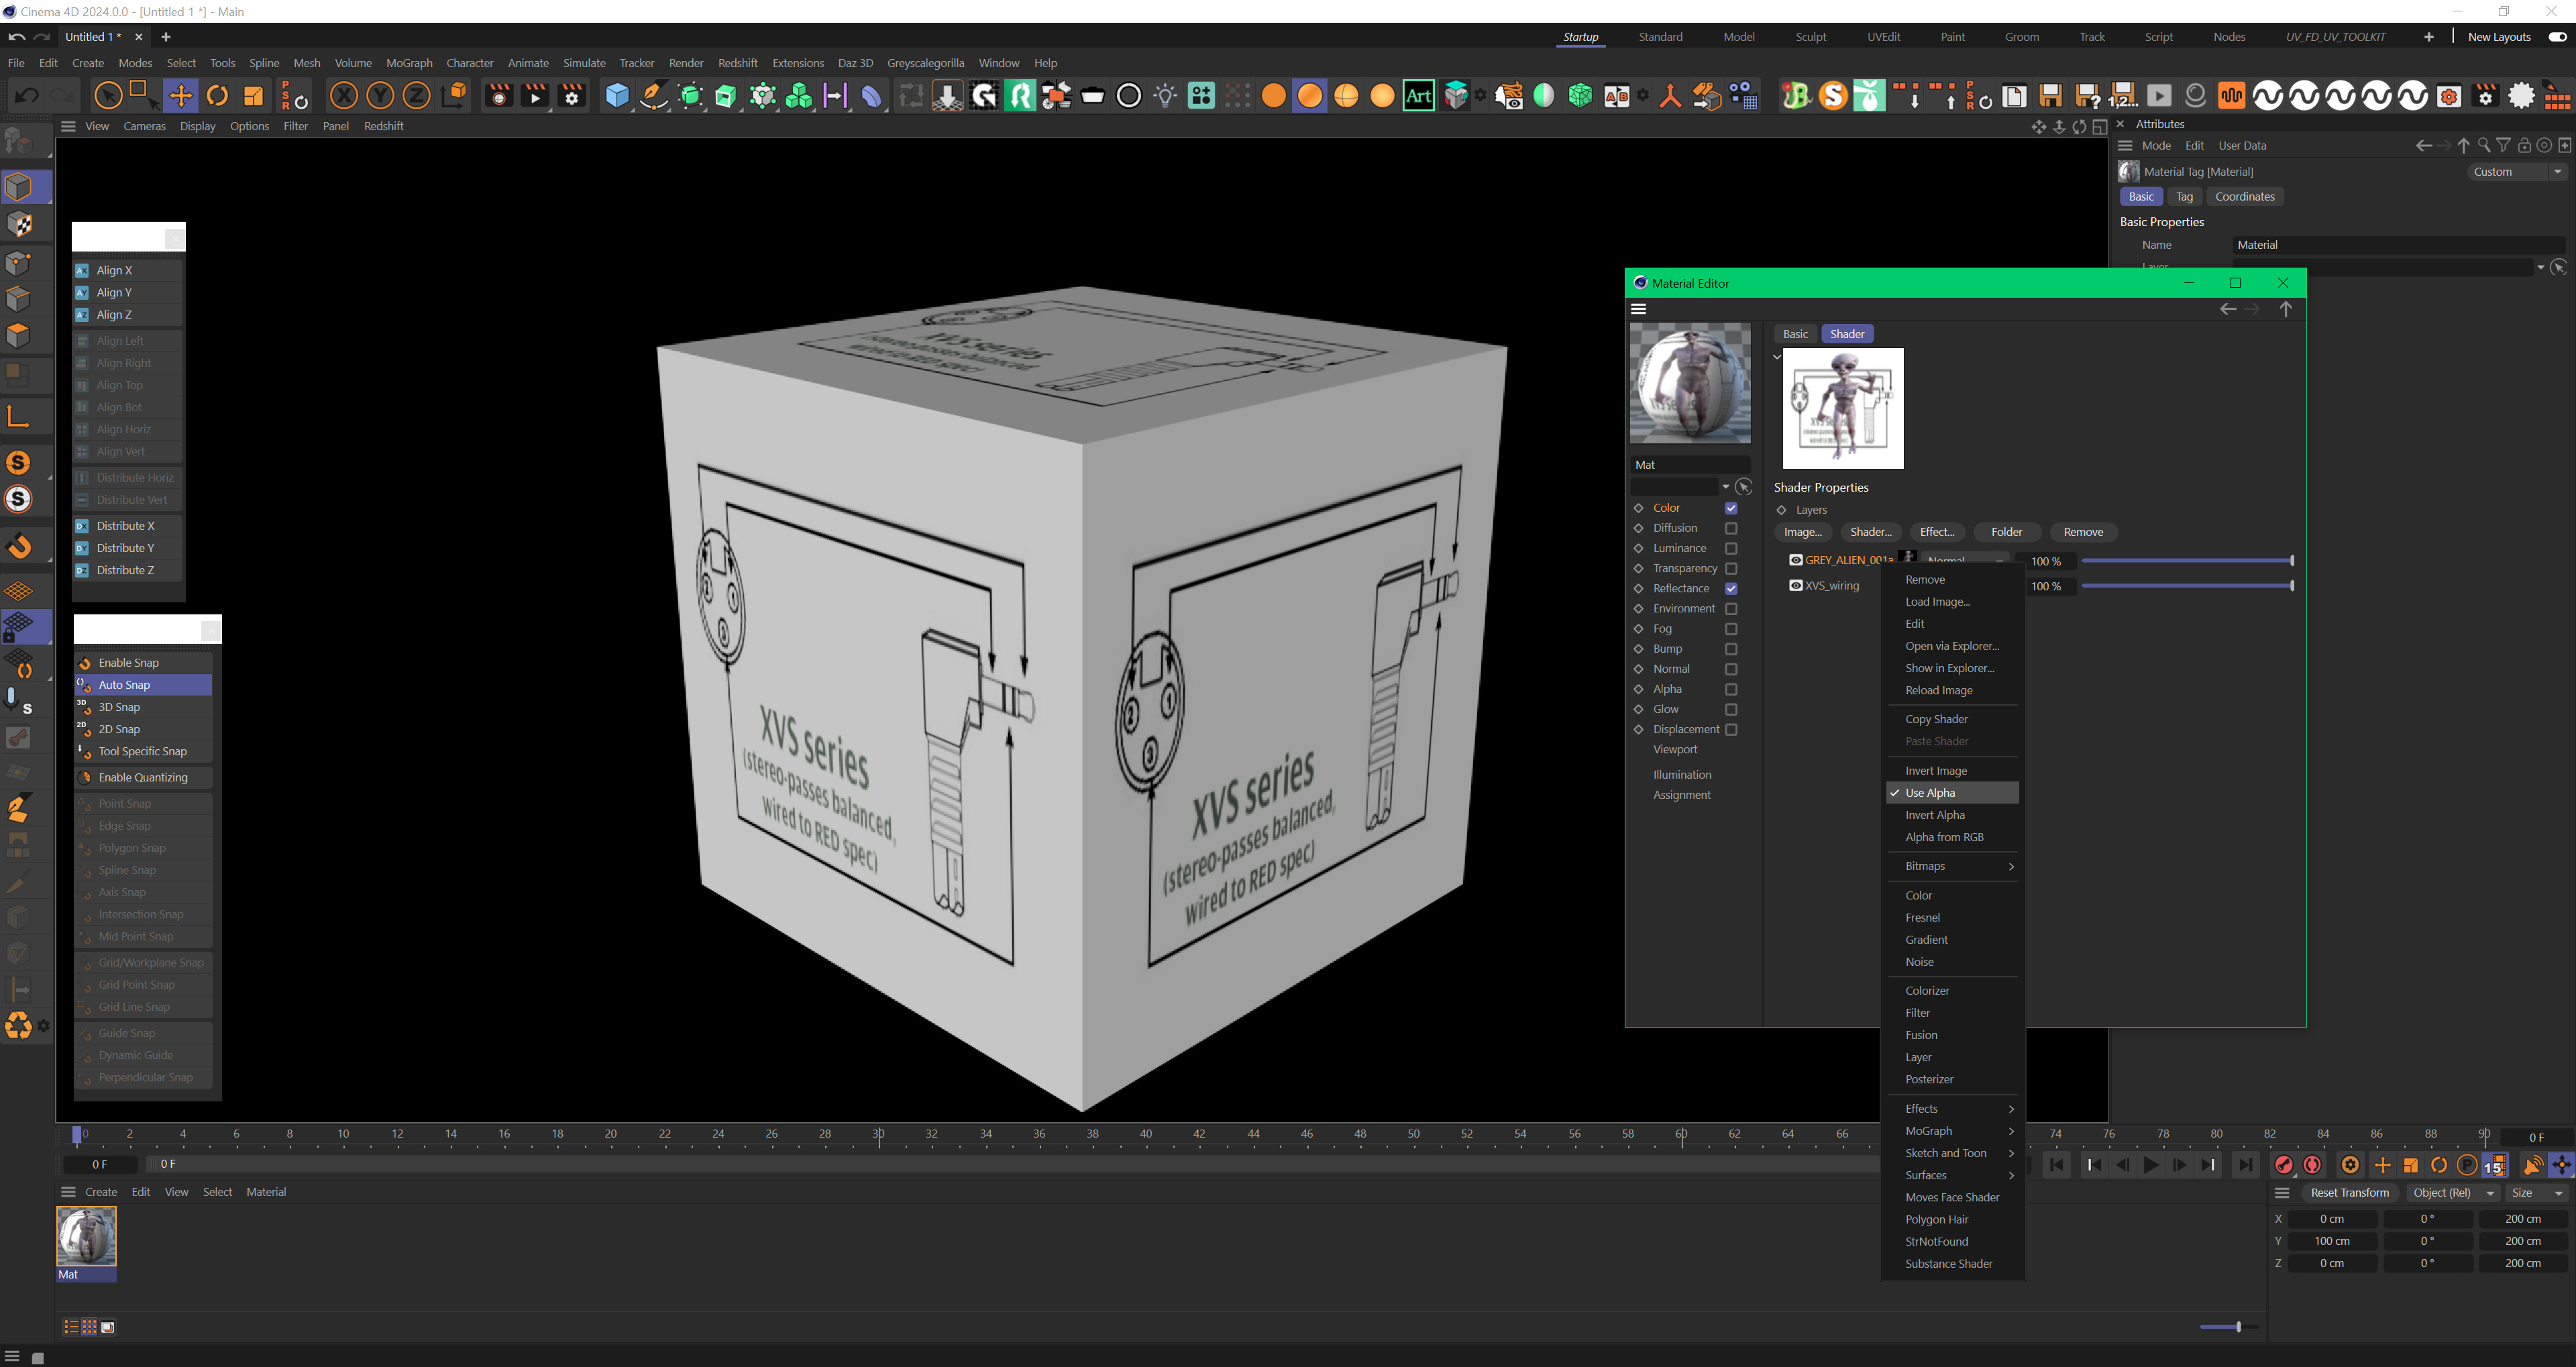Screen dimensions: 2576x1367
Task: Select the Rotate tool in toolbar
Action: pos(217,96)
